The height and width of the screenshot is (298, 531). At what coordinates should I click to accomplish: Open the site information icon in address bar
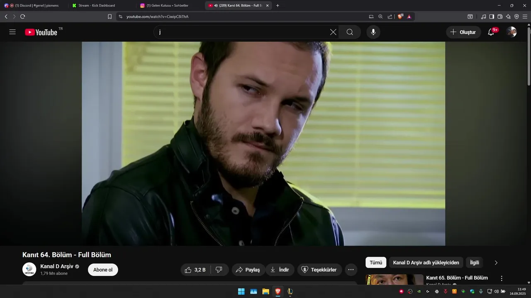120,17
